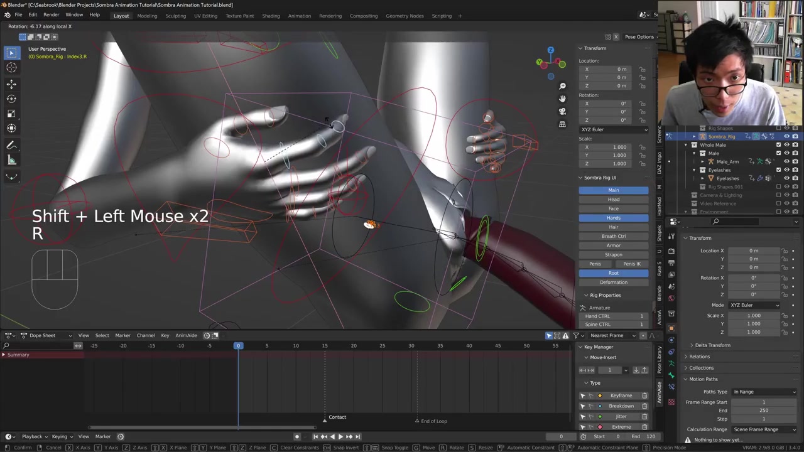This screenshot has height=452, width=804.
Task: Toggle the Hands rig layer button
Action: tap(613, 218)
